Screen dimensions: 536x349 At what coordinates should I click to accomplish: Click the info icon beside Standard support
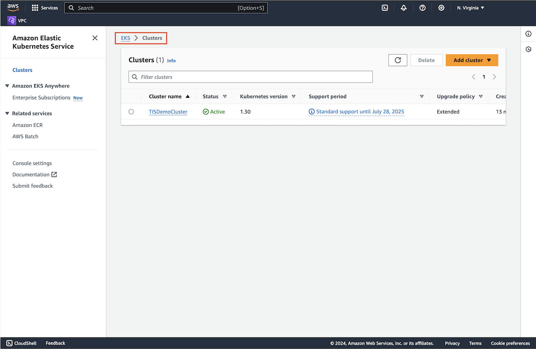click(312, 112)
